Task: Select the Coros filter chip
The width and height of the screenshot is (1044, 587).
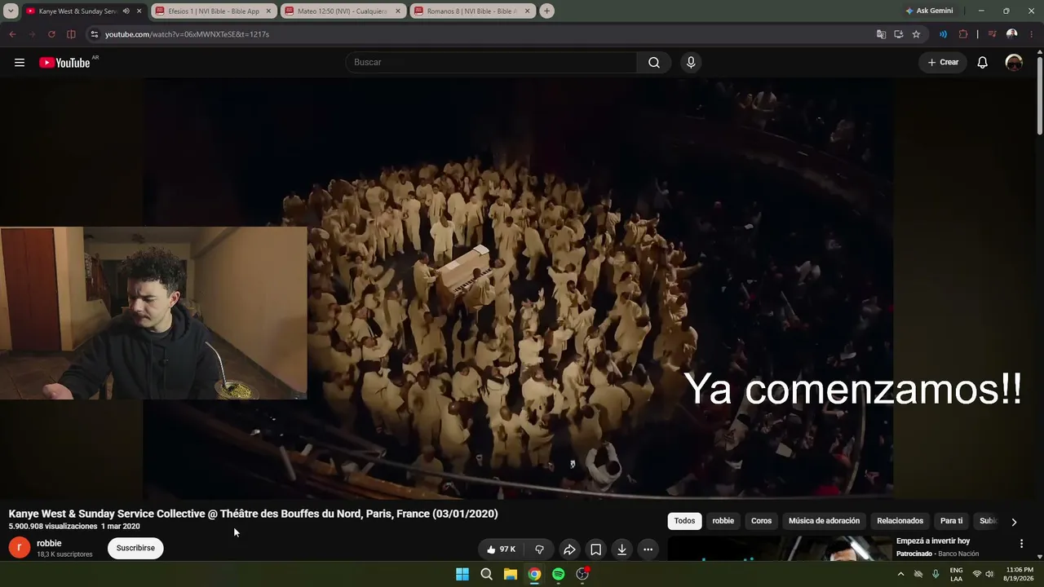Action: [762, 521]
